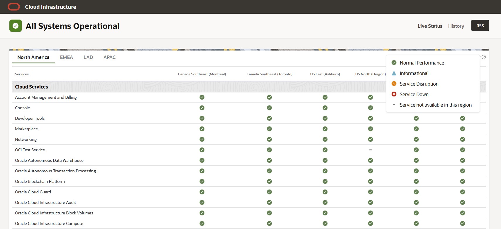Click Oracle Cloud Guard status icon for Montreal
Screen dimensions: 501x229
pyautogui.click(x=202, y=192)
